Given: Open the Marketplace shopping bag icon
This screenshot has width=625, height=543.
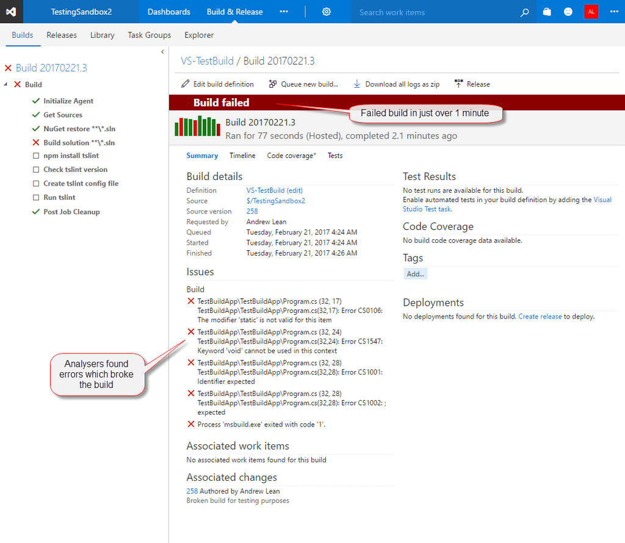Looking at the screenshot, I should pyautogui.click(x=546, y=11).
